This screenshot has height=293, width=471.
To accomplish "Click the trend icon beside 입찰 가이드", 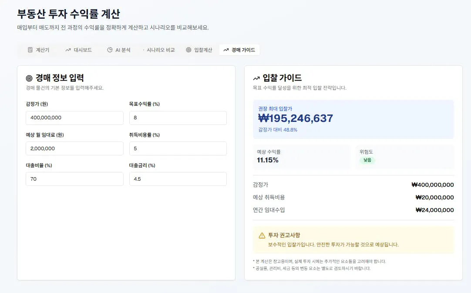I will pyautogui.click(x=256, y=78).
